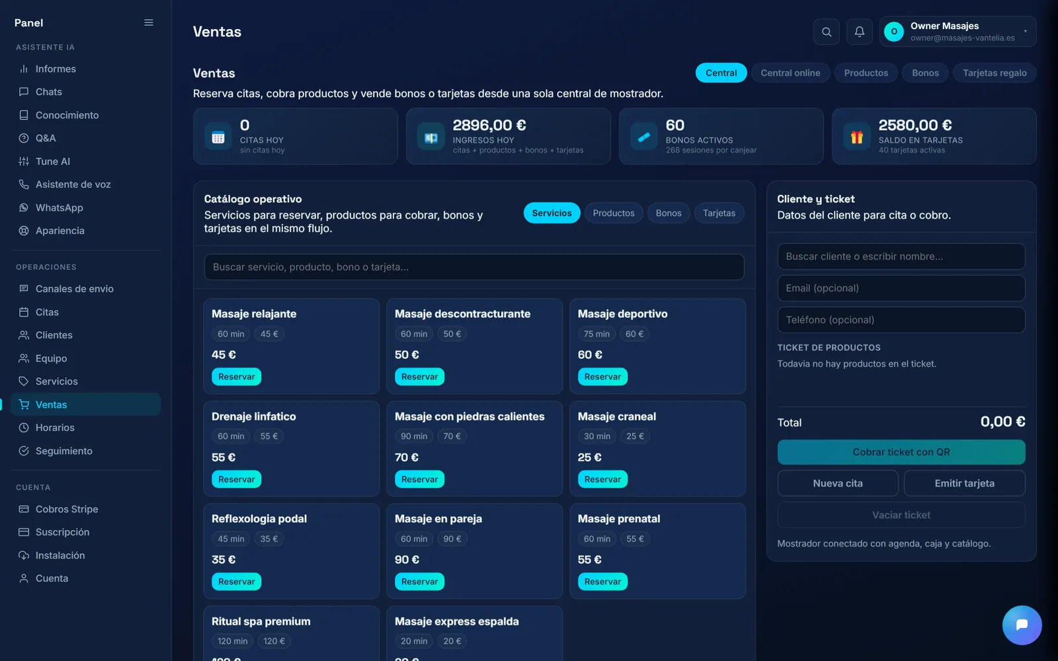1058x661 pixels.
Task: Focus the Teléfono (opcional) field
Action: click(901, 320)
